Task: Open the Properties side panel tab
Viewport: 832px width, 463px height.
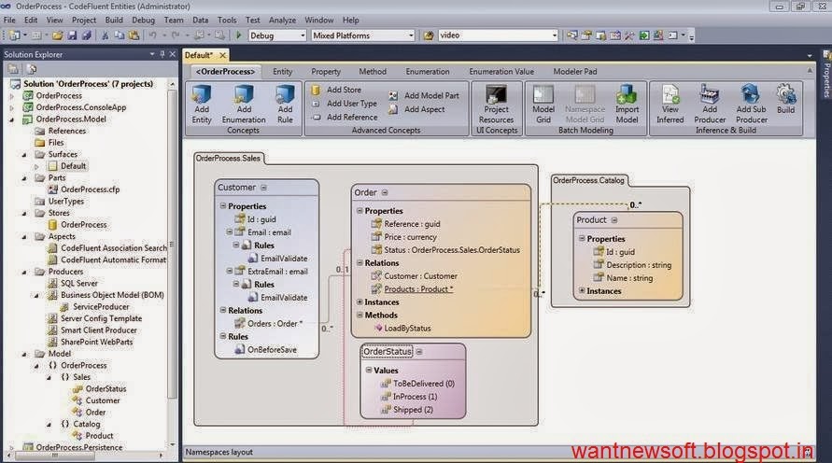Action: [826, 75]
